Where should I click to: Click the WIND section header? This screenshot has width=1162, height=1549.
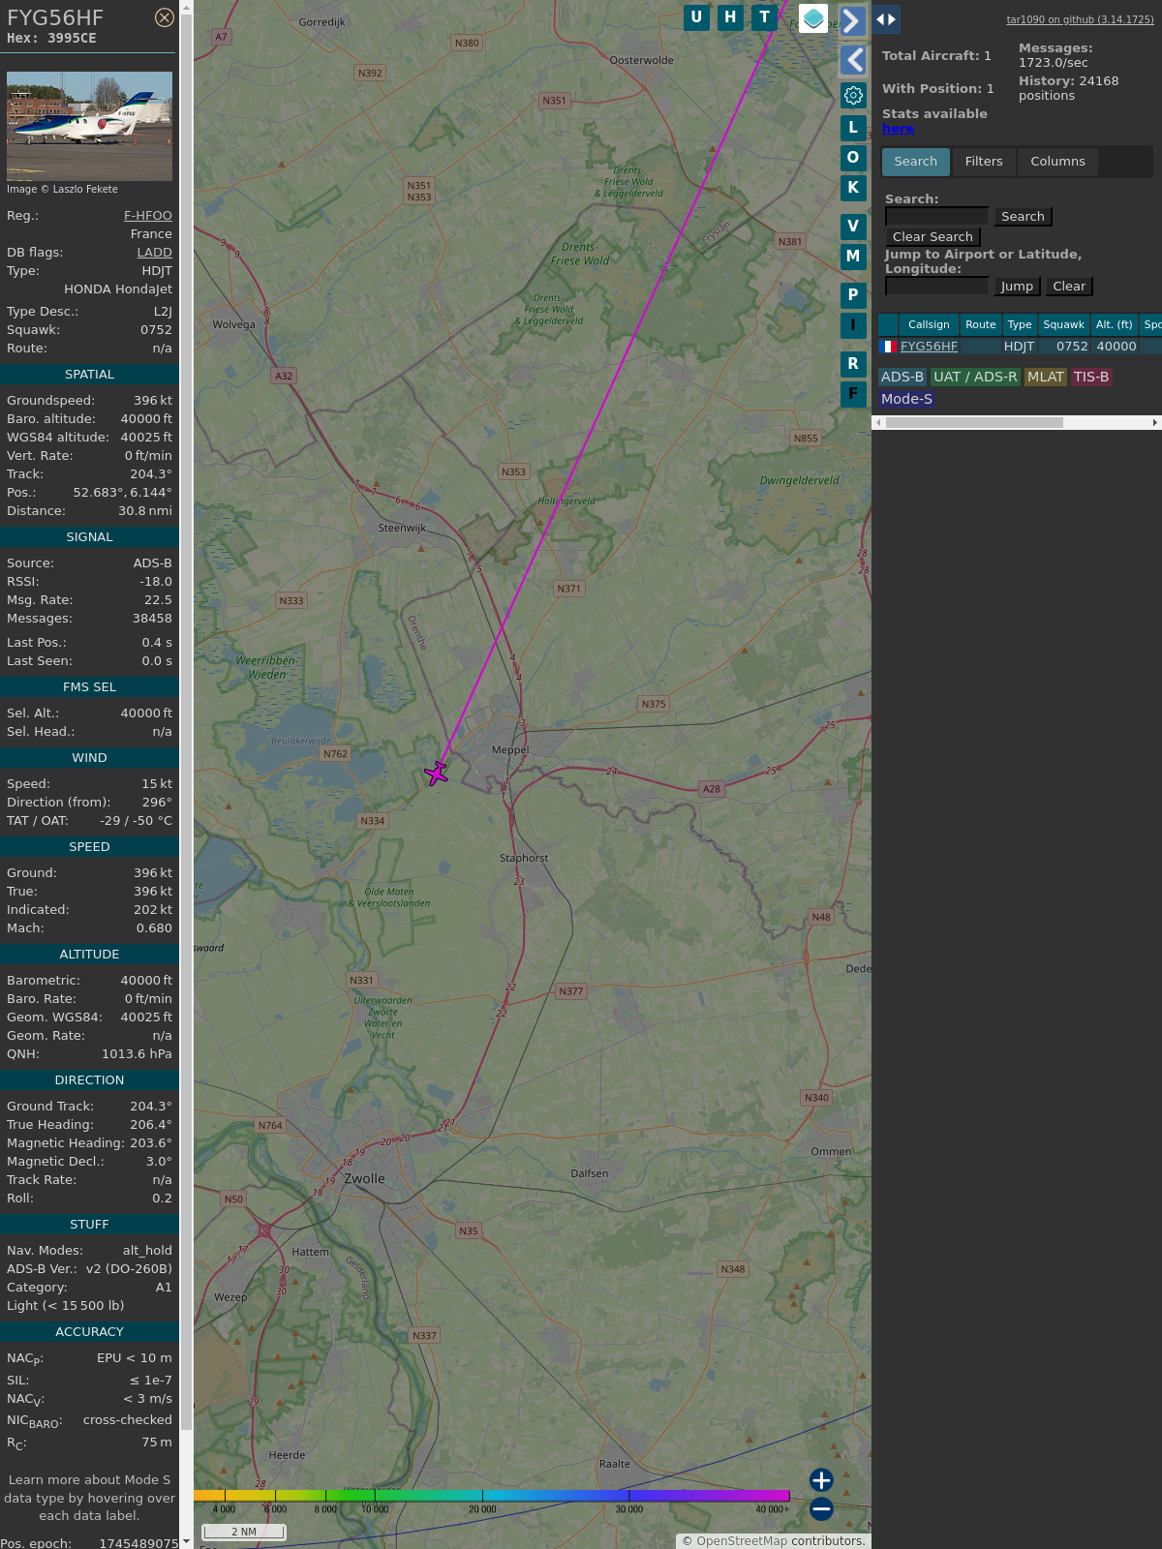(89, 758)
